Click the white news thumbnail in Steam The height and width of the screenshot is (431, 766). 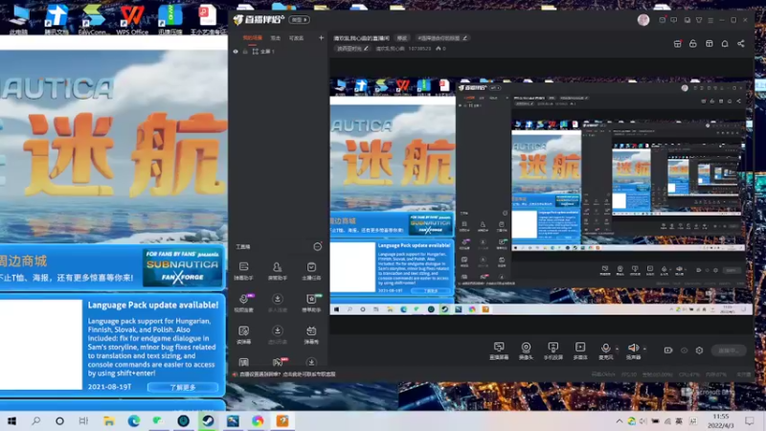pos(41,345)
